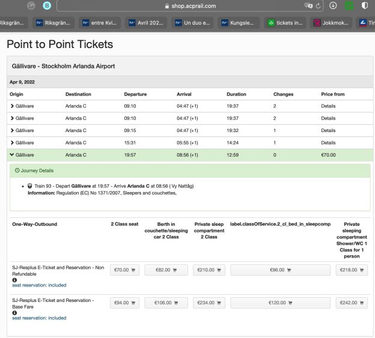Image resolution: width=375 pixels, height=338 pixels.
Task: Add €242.00 base fare Shower/WC compartment to cart
Action: click(x=352, y=303)
